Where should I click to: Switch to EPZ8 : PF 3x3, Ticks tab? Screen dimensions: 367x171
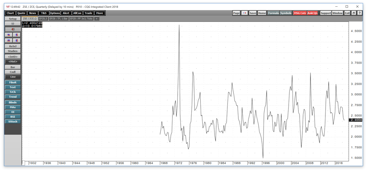pyautogui.click(x=82, y=18)
